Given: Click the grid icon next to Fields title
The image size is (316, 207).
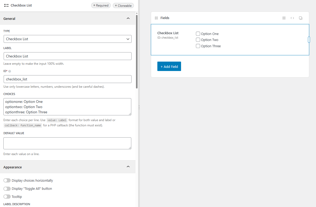Looking at the screenshot, I should pyautogui.click(x=156, y=18).
